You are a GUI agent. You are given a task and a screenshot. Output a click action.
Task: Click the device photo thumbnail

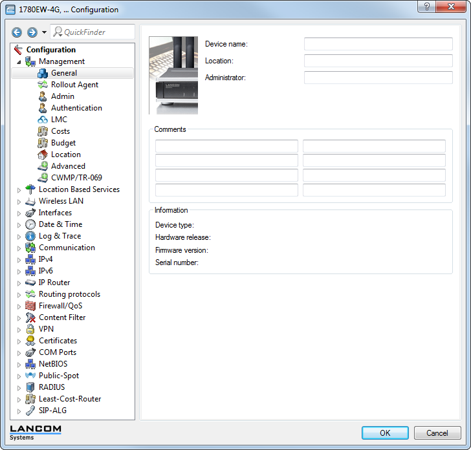click(x=173, y=75)
